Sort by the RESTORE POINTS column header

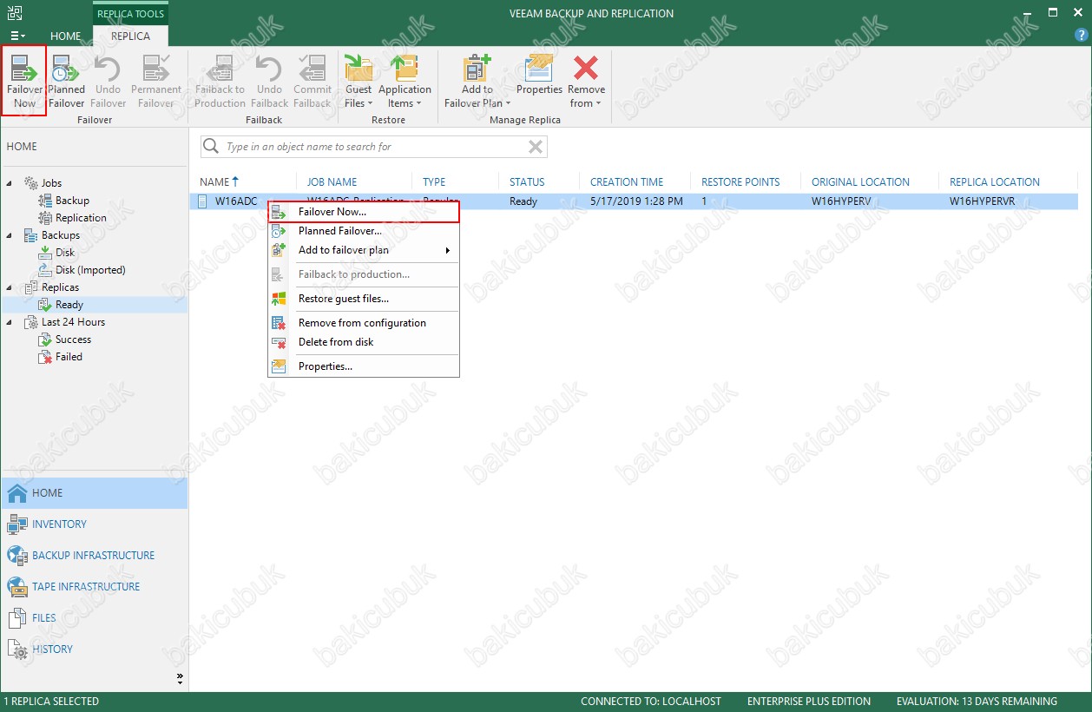coord(740,182)
